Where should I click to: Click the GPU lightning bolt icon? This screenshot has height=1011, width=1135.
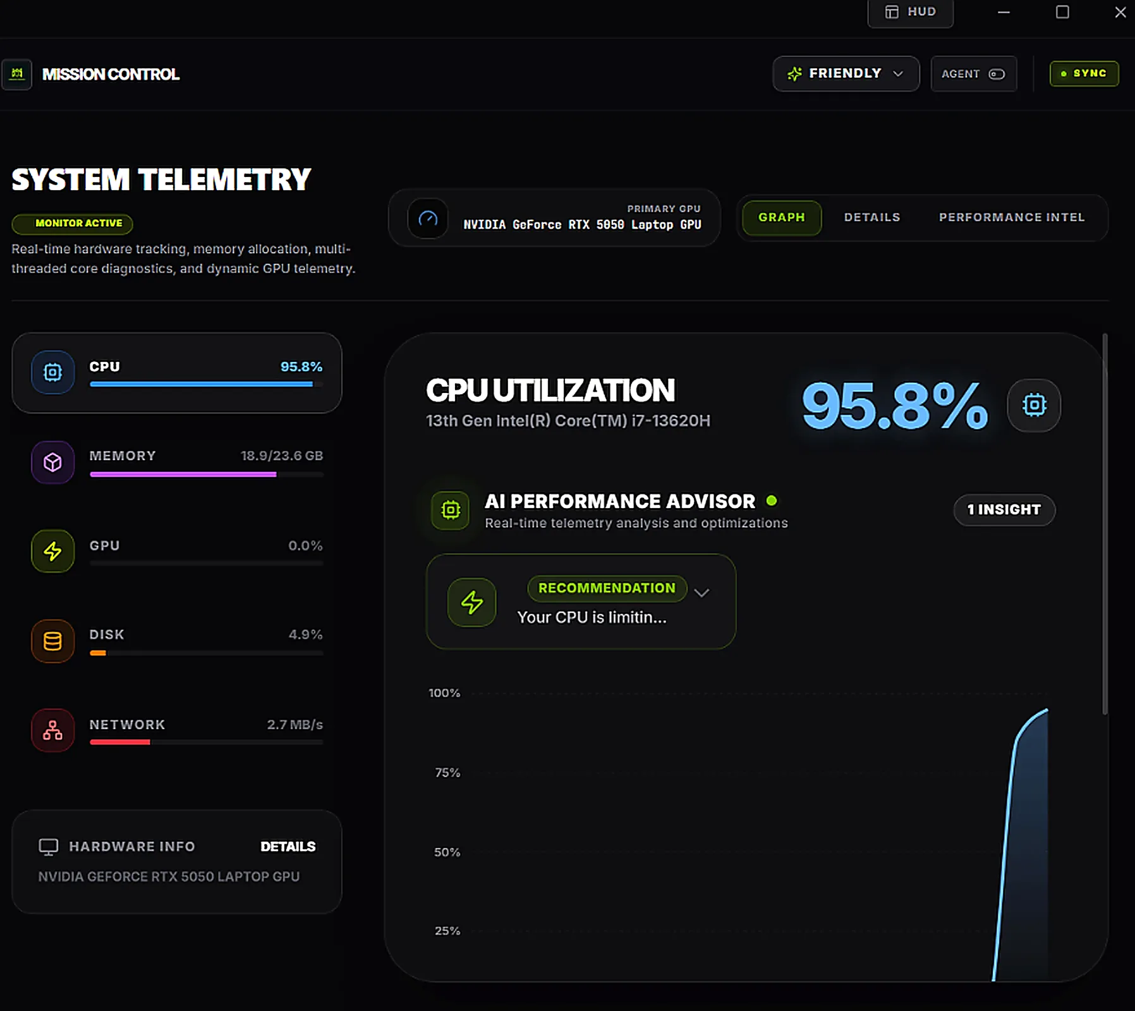coord(53,551)
